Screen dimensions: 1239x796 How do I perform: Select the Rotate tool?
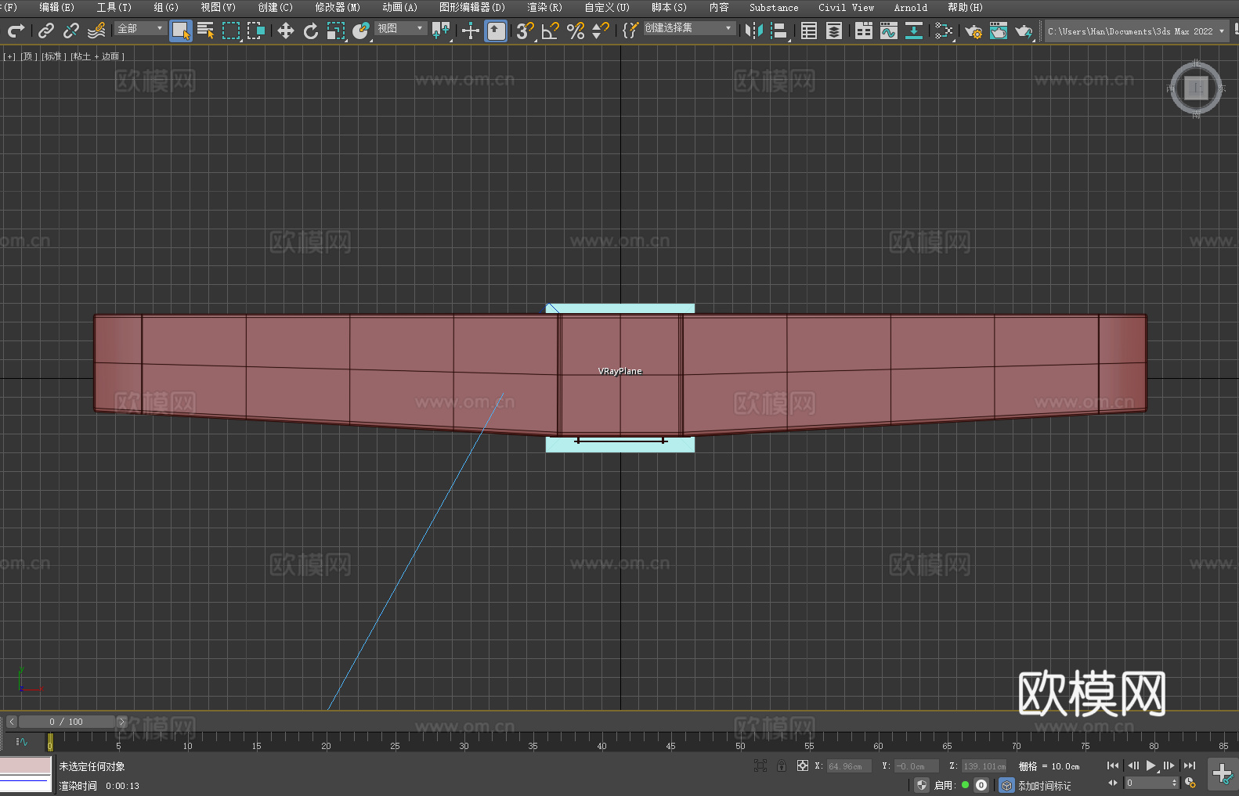pos(311,31)
